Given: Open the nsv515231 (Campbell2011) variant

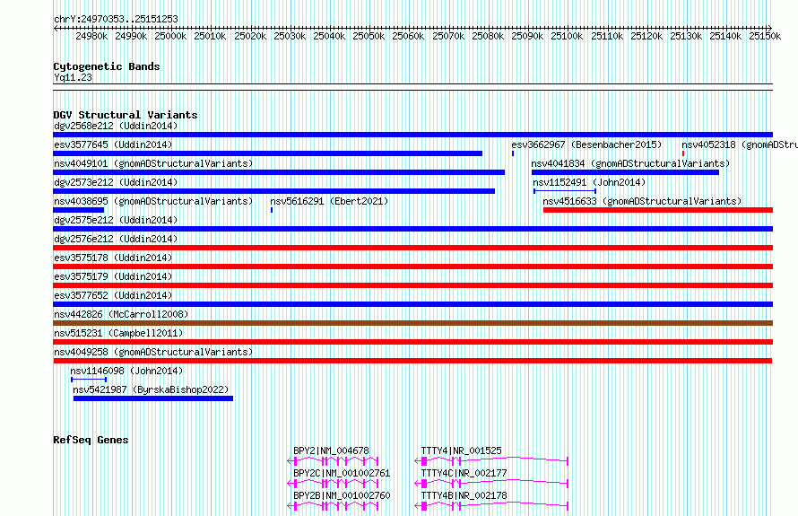Looking at the screenshot, I should coord(118,333).
